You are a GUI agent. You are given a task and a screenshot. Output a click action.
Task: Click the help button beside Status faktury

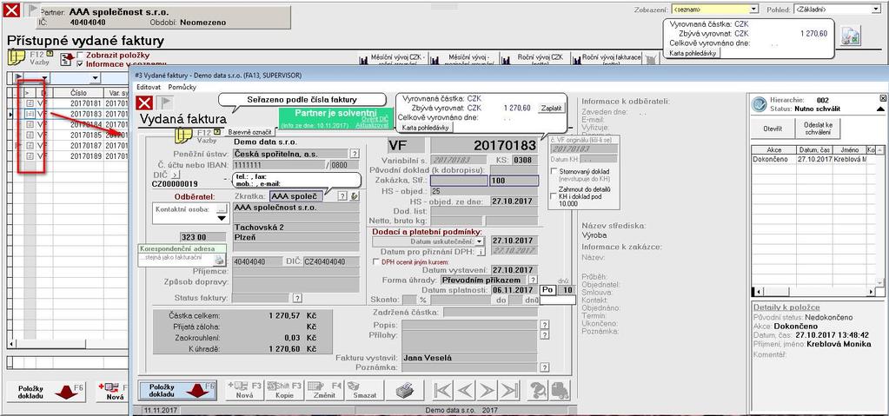297,298
